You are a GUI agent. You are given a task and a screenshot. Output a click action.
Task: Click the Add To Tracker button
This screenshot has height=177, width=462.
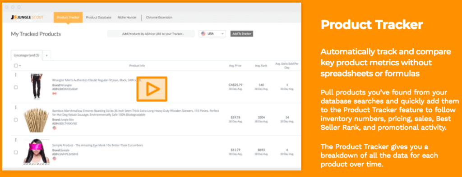[242, 34]
